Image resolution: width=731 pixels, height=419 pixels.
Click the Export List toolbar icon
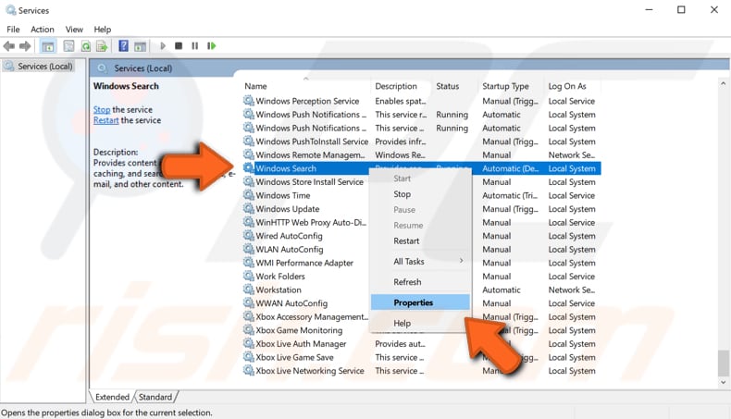coord(102,46)
